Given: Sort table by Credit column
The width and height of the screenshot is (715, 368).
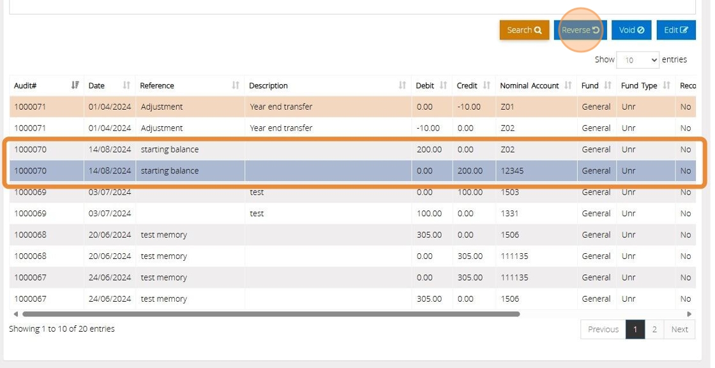Looking at the screenshot, I should [474, 85].
